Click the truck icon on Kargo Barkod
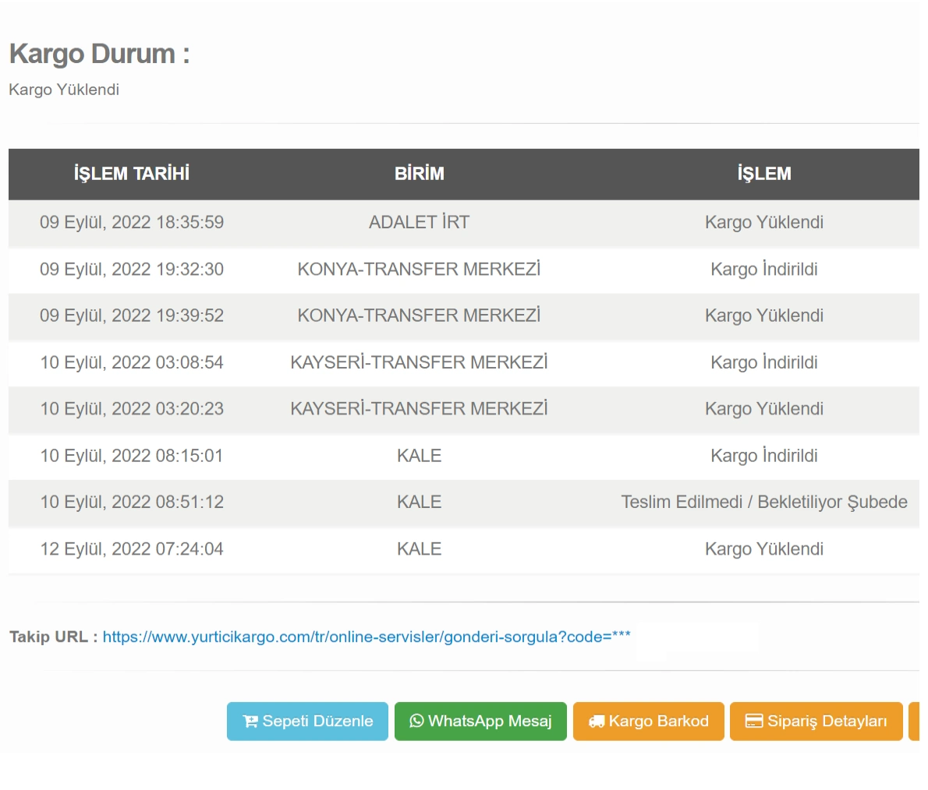 [x=597, y=721]
